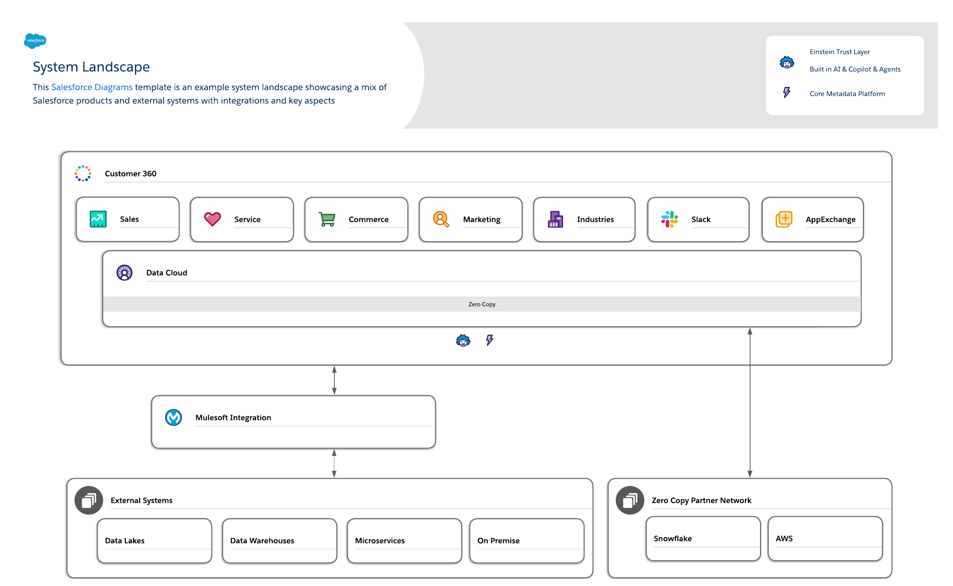Click the Marketing magnifier icon
The width and height of the screenshot is (953, 586).
click(x=441, y=219)
